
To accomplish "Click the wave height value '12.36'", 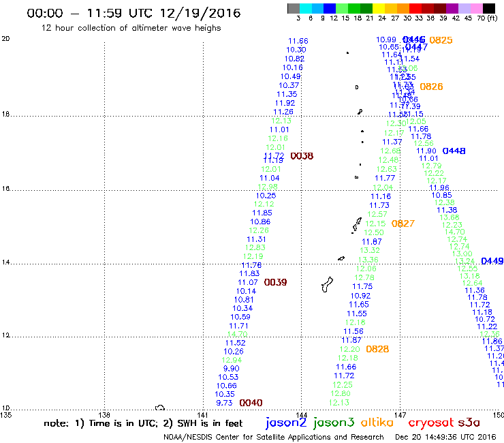I will 490,334.
